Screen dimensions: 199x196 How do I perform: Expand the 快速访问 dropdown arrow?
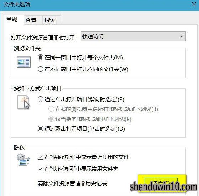click(182, 37)
